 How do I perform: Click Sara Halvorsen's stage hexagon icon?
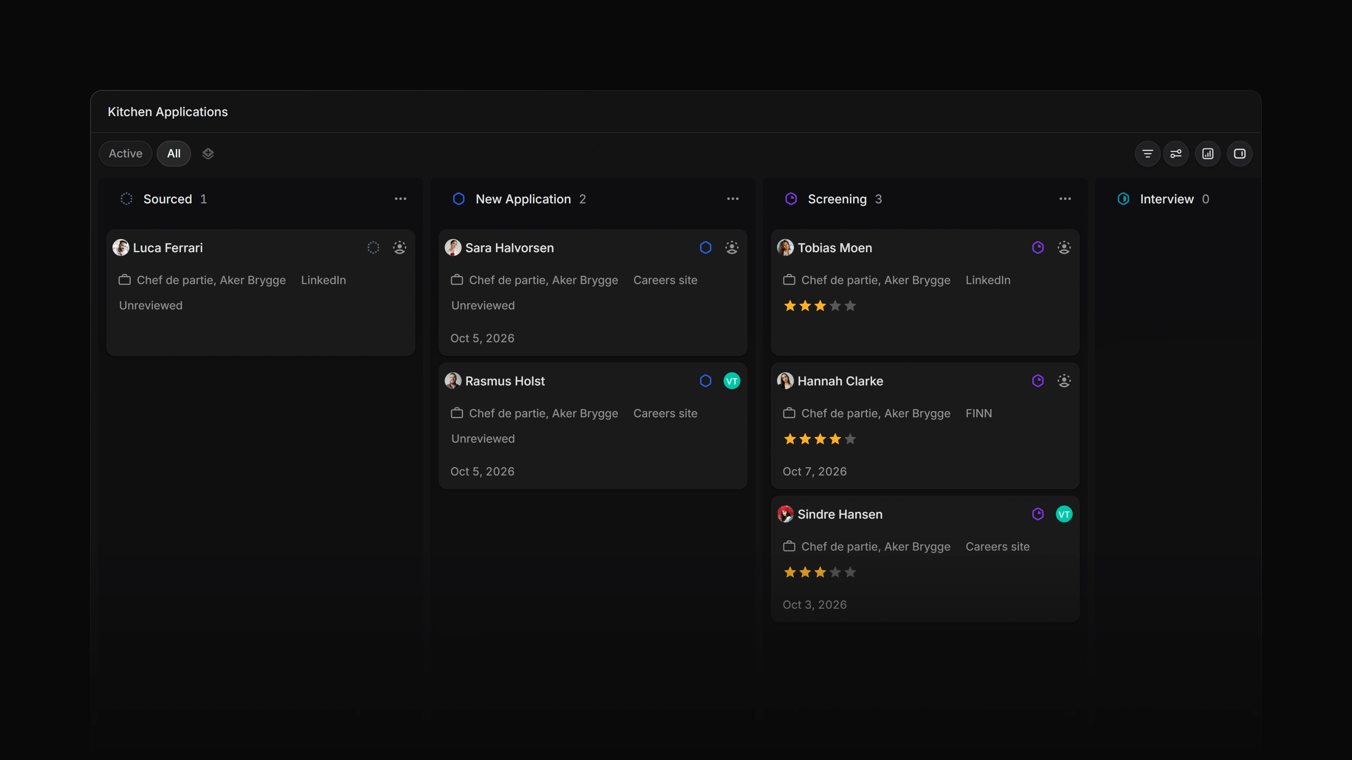point(705,248)
